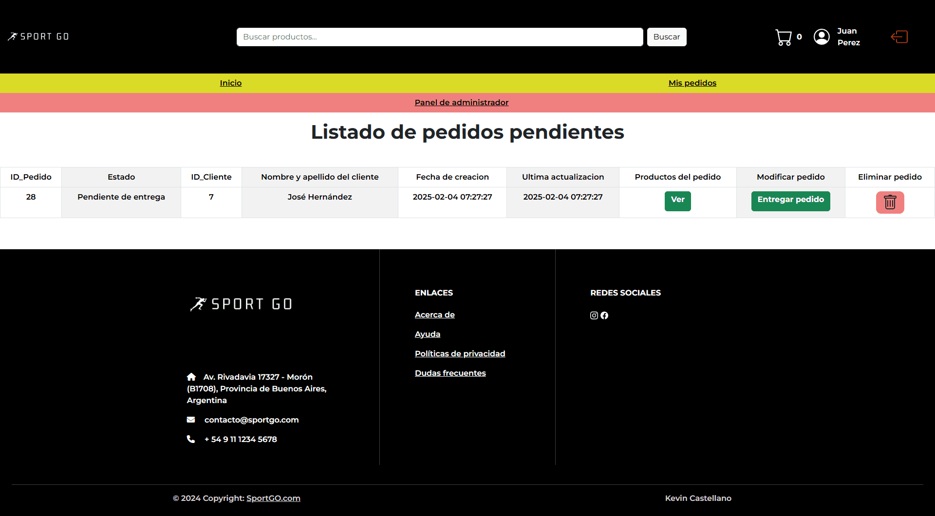935x516 pixels.
Task: Click the shopping cart icon
Action: [783, 37]
